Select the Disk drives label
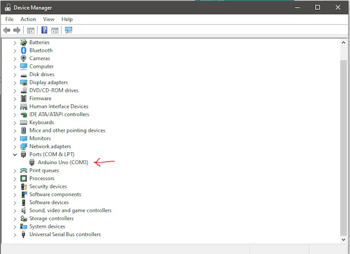The image size is (350, 254). (42, 74)
